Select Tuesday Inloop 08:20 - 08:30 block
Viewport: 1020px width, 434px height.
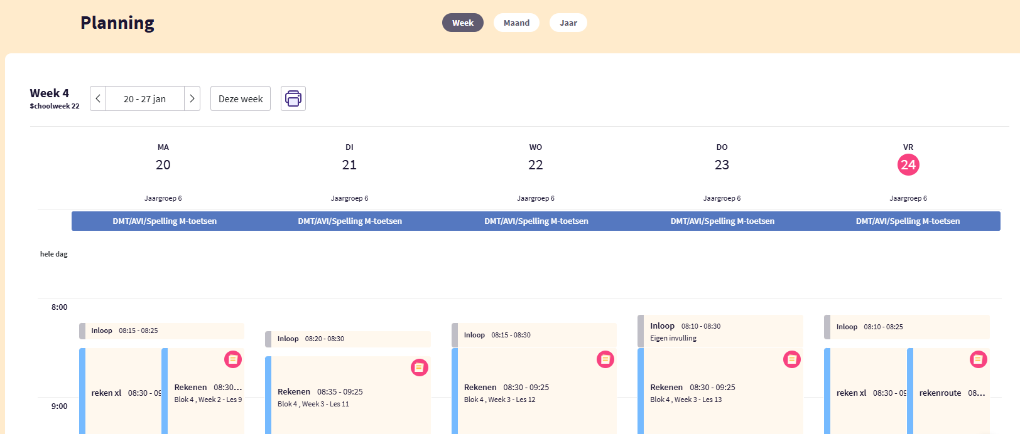coord(349,339)
